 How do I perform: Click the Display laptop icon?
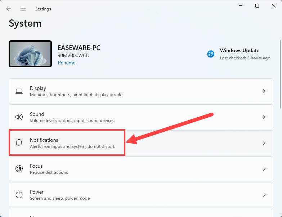(x=19, y=91)
